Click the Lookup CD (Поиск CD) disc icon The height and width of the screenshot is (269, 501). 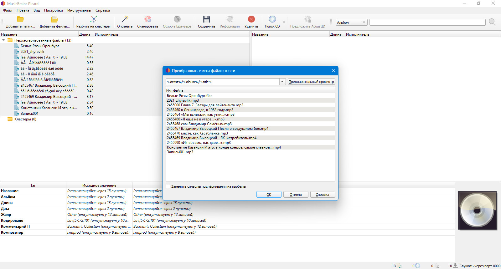pyautogui.click(x=272, y=19)
